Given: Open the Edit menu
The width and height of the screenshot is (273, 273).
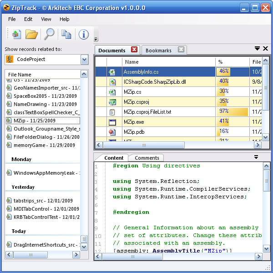Looking at the screenshot, I should (x=28, y=19).
